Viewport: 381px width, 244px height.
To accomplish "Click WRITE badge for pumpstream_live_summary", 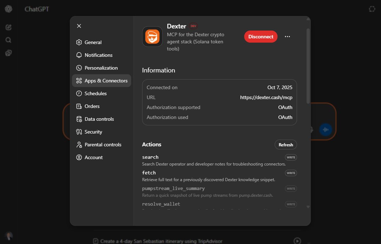I will point(291,189).
